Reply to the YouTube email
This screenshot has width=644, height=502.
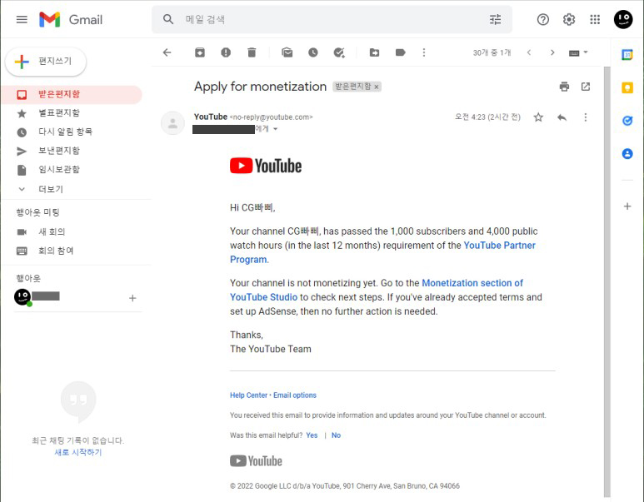[x=562, y=117]
